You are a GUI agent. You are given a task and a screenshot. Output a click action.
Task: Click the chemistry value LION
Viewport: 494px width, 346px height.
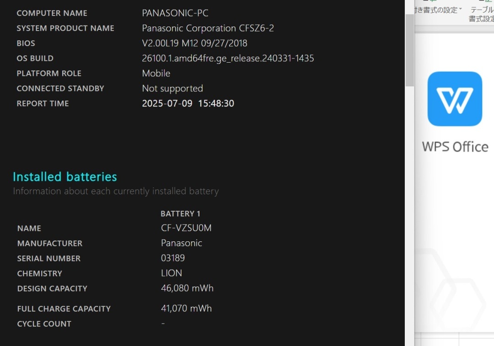click(x=172, y=273)
